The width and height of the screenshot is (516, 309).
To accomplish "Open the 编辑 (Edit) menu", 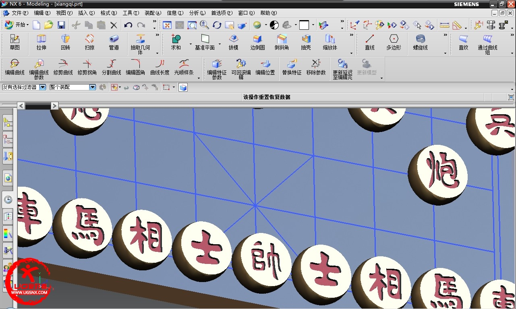I will pos(42,13).
